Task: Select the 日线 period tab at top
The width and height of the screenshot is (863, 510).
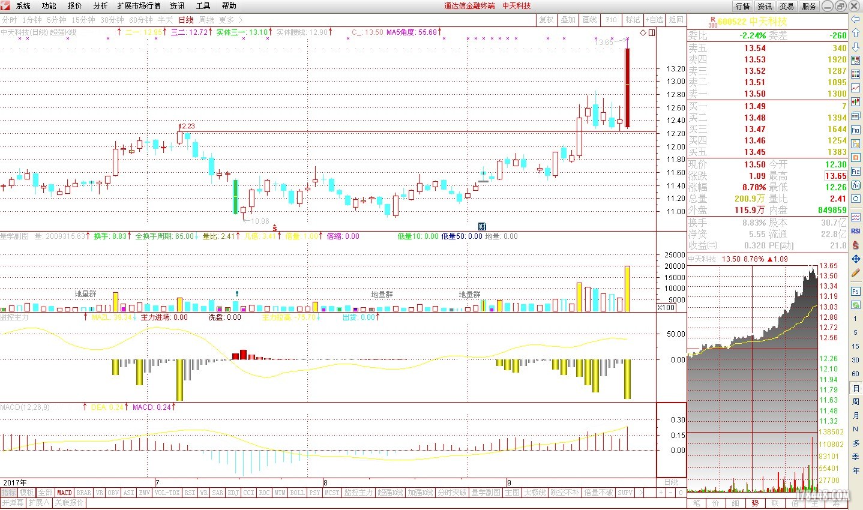Action: pos(186,20)
